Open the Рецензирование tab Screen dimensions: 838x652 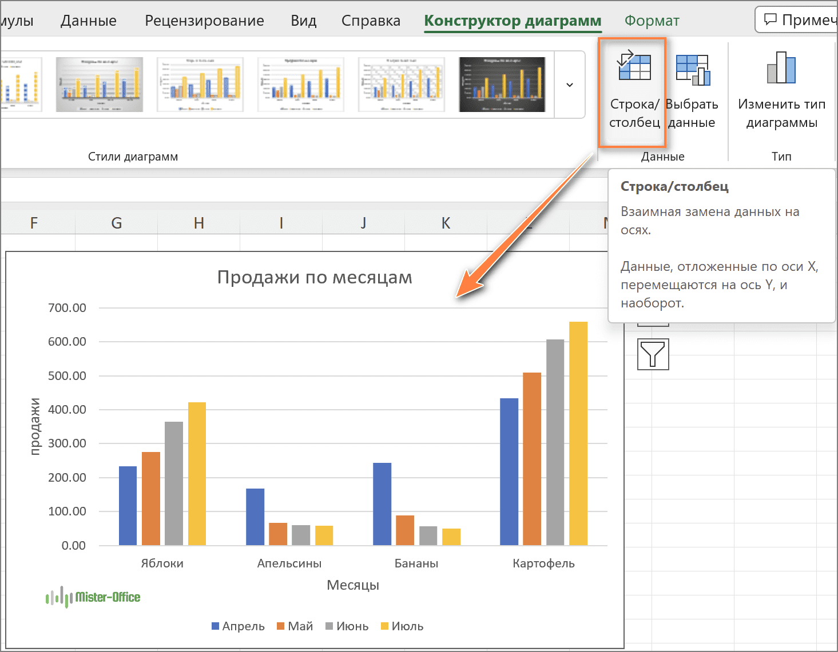[x=204, y=21]
